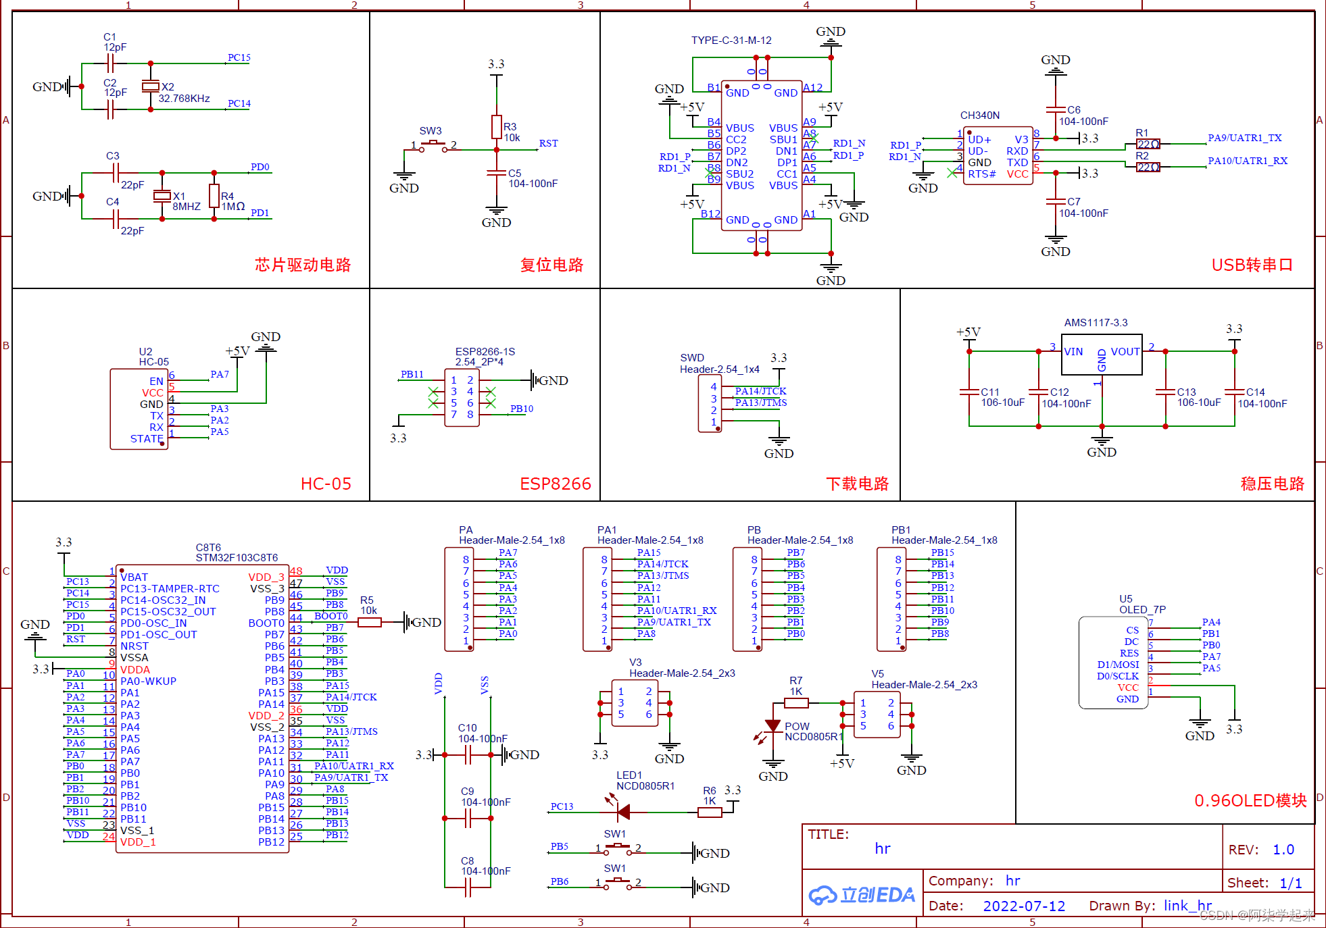Select the R5 10k BOOT0 resistor
Viewport: 1326px width, 928px height.
(370, 622)
